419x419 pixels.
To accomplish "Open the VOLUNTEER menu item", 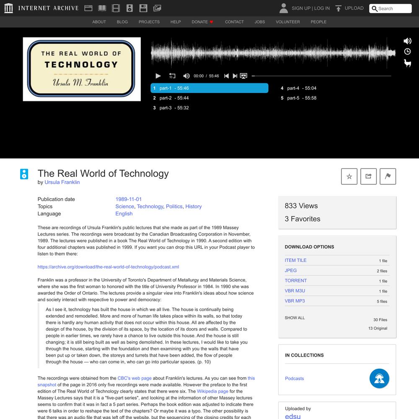I will click(288, 22).
